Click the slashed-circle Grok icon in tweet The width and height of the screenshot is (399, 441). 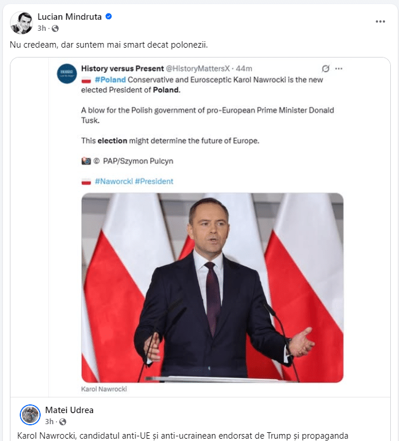(x=326, y=69)
